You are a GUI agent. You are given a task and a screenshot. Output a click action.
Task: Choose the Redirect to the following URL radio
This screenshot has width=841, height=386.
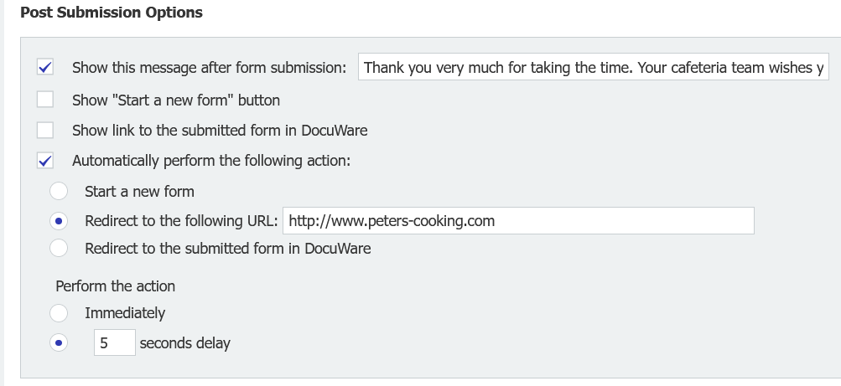[x=59, y=221]
